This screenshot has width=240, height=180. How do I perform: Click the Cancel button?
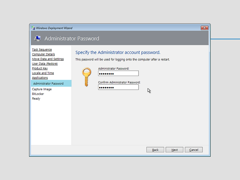coord(194,150)
